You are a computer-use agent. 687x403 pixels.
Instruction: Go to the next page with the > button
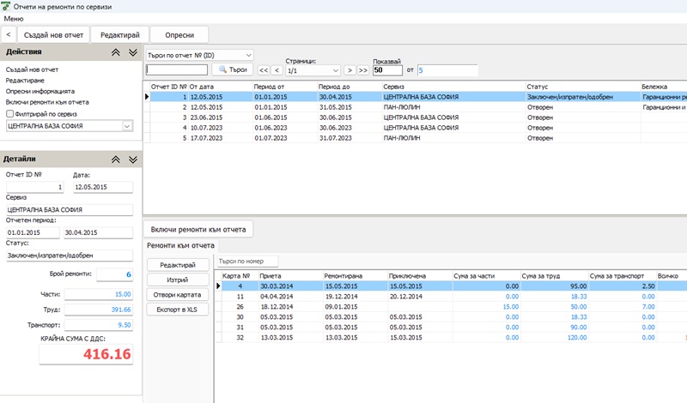coord(350,70)
